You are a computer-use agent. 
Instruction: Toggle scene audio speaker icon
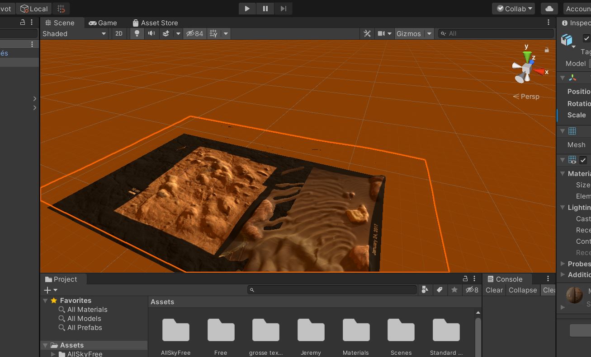[151, 33]
